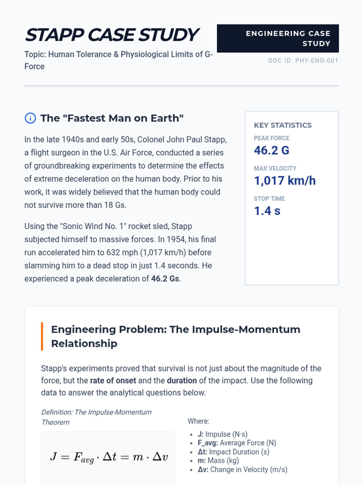The height and width of the screenshot is (484, 363).
Task: Click the 1.4 s stop time value
Action: tap(267, 211)
